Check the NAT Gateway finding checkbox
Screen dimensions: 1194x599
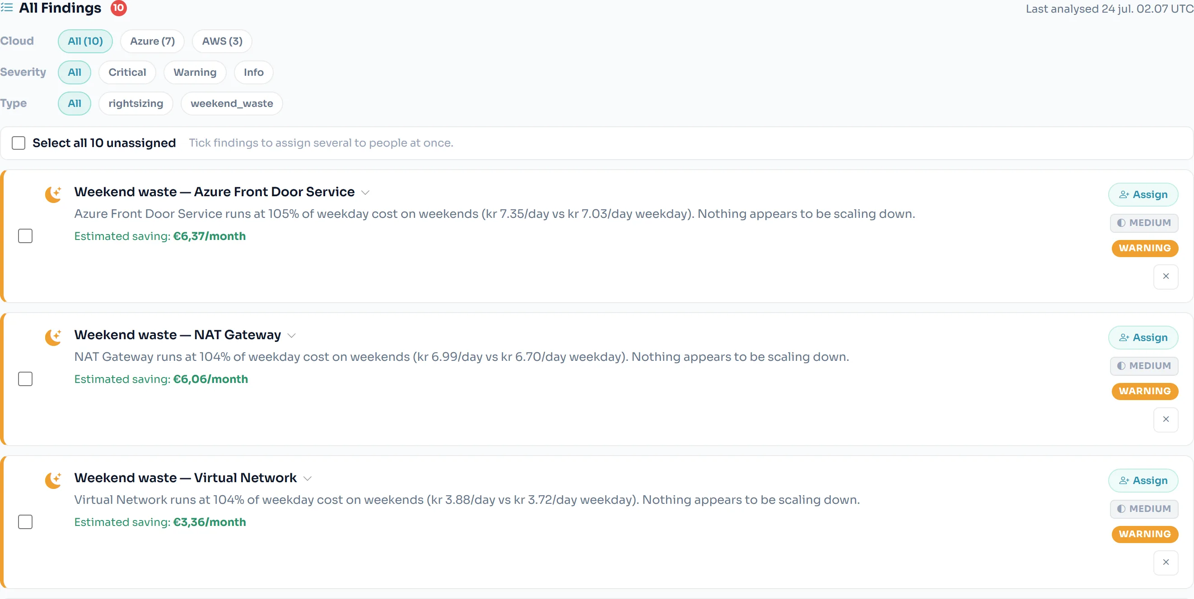coord(25,379)
